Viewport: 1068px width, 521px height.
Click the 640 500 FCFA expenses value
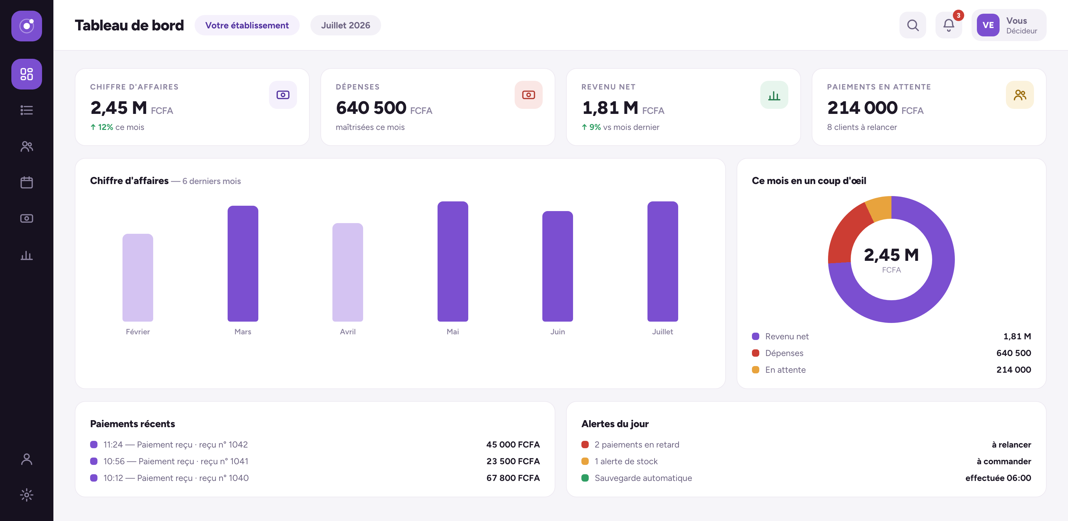point(384,108)
